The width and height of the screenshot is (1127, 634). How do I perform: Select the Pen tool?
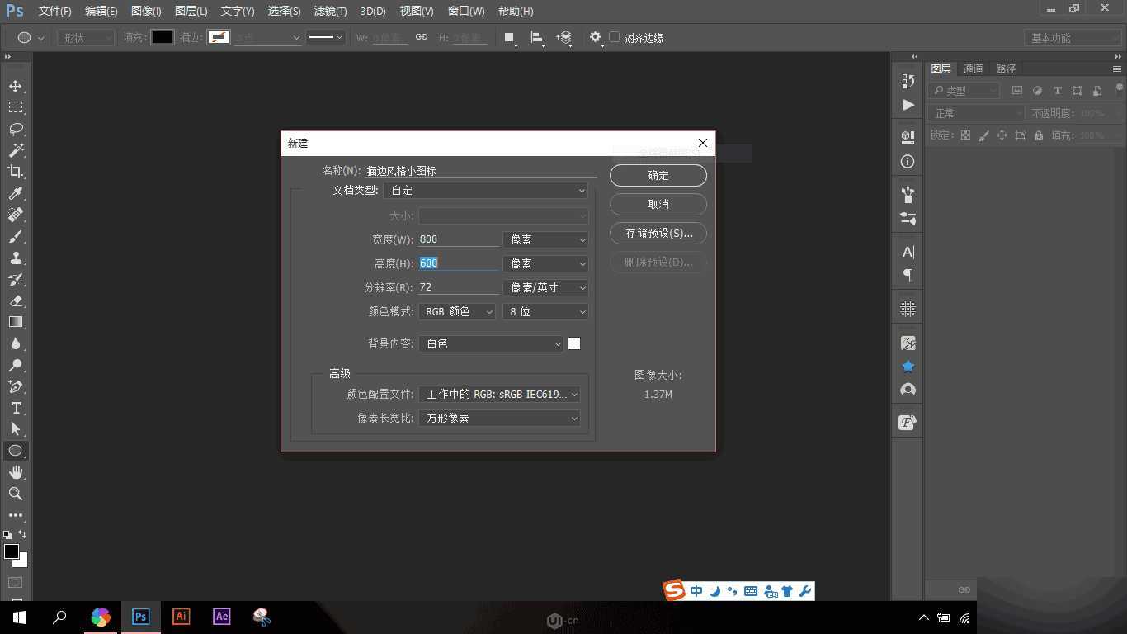point(17,386)
